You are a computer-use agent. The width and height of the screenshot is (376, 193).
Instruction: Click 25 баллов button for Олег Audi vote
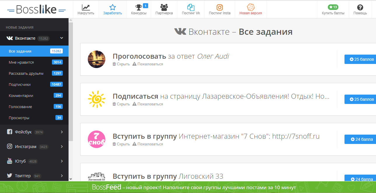point(360,59)
